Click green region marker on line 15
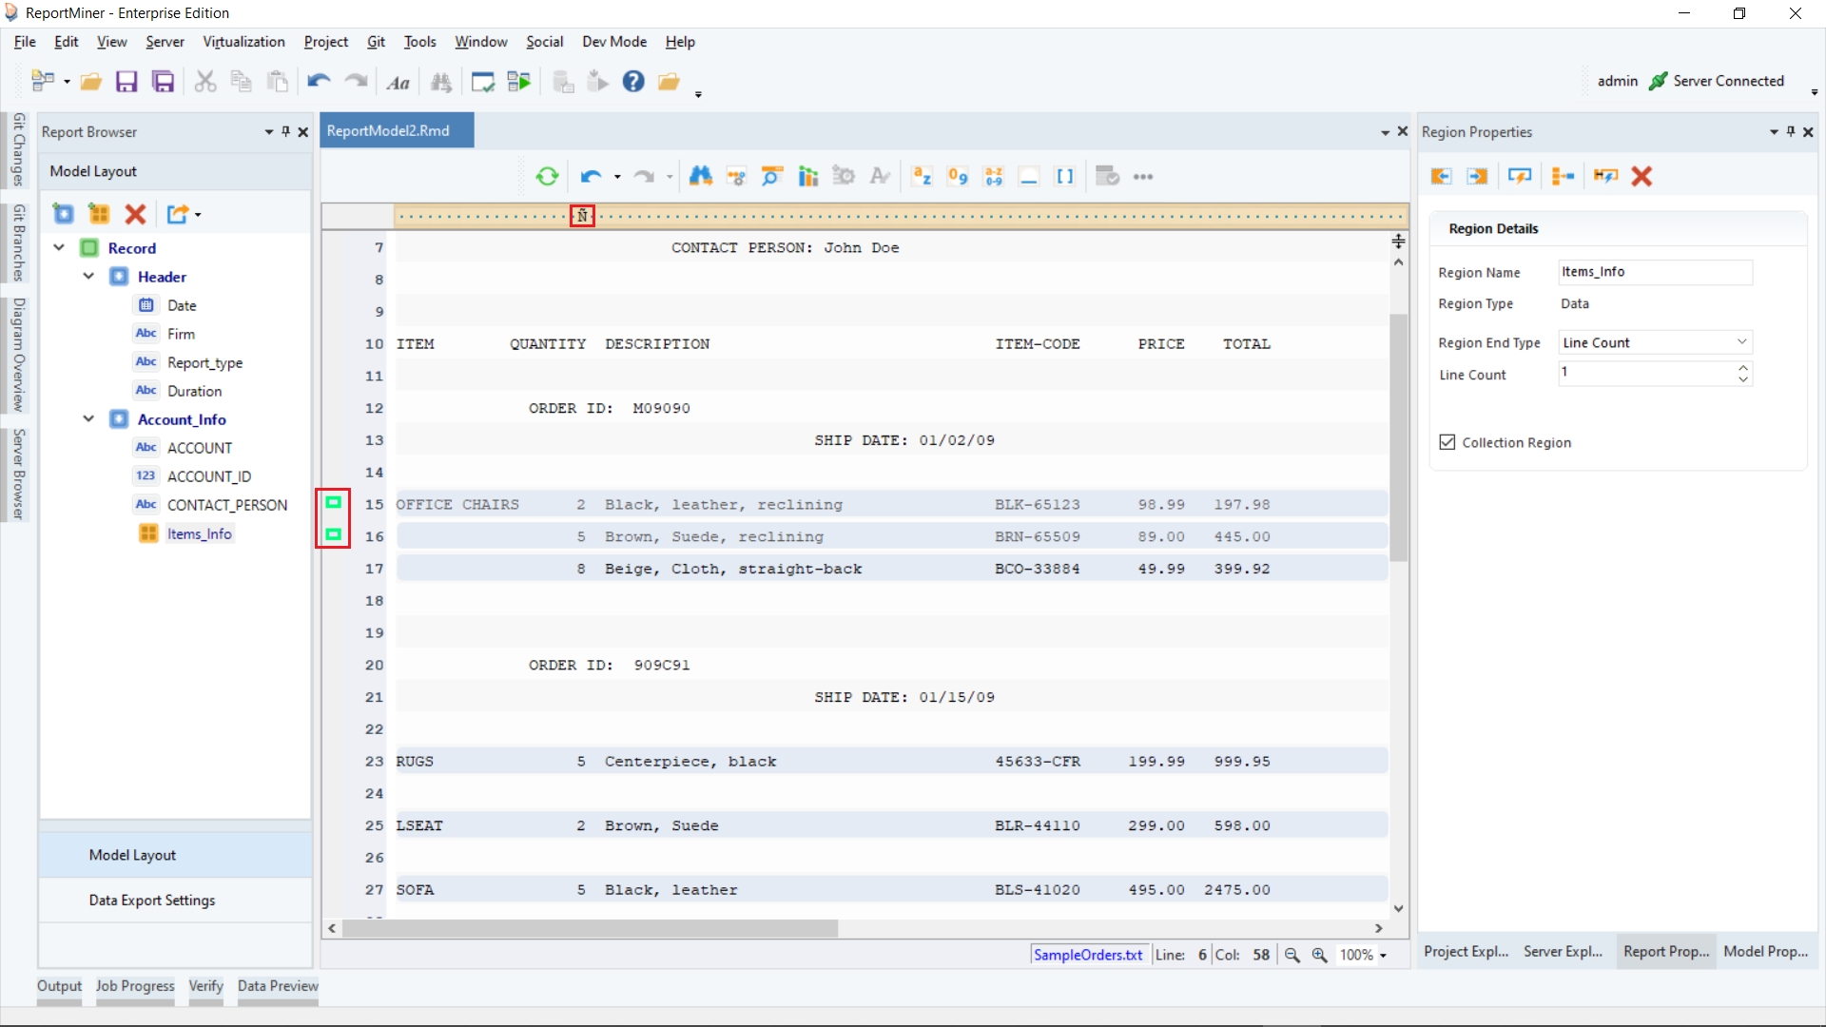1826x1027 pixels. pyautogui.click(x=334, y=502)
